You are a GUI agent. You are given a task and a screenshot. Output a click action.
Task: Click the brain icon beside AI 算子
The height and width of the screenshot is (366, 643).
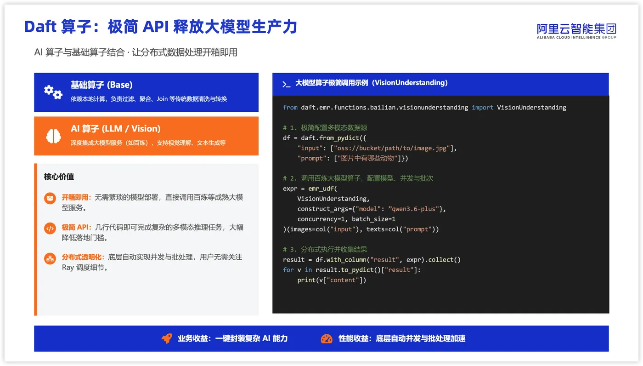tap(53, 136)
